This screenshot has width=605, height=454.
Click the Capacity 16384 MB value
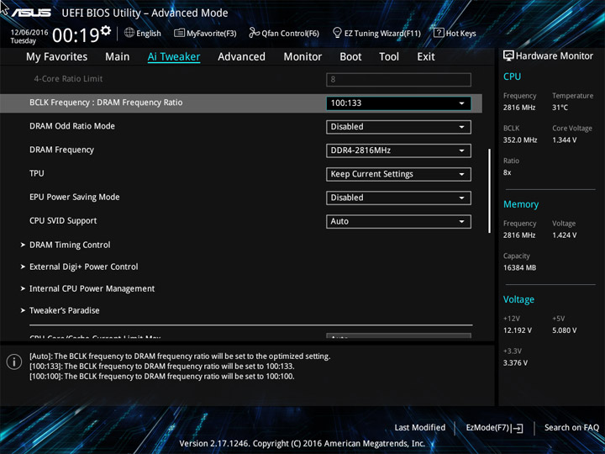coord(520,267)
